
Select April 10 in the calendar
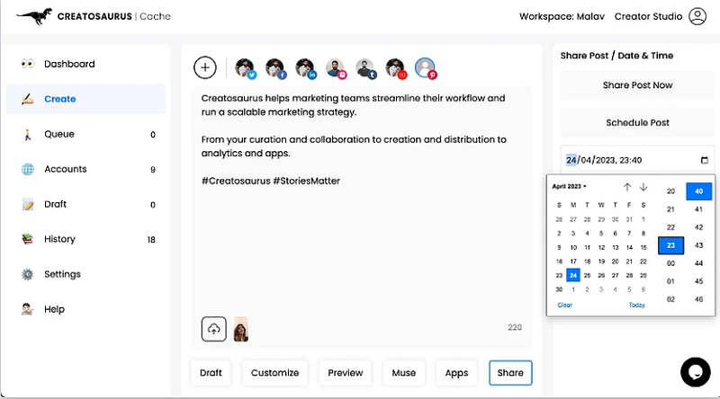pos(573,248)
